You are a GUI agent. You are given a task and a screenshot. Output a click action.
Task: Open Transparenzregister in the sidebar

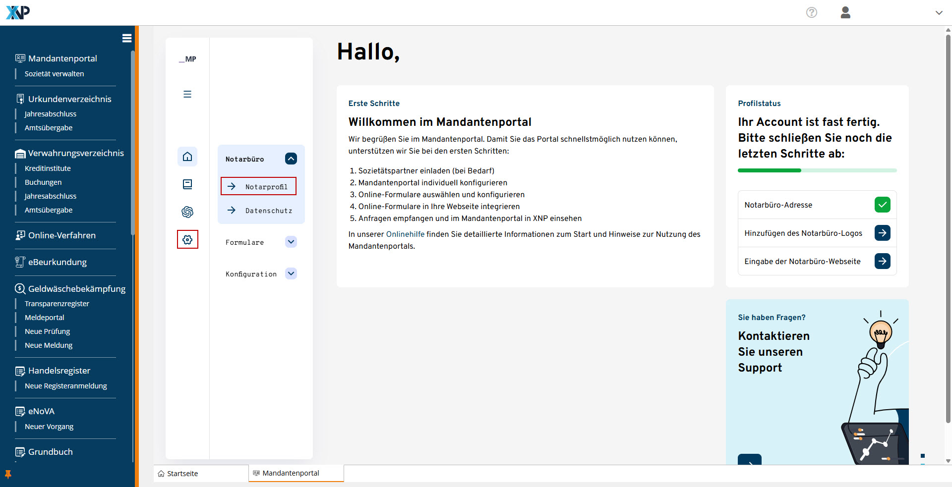tap(57, 304)
